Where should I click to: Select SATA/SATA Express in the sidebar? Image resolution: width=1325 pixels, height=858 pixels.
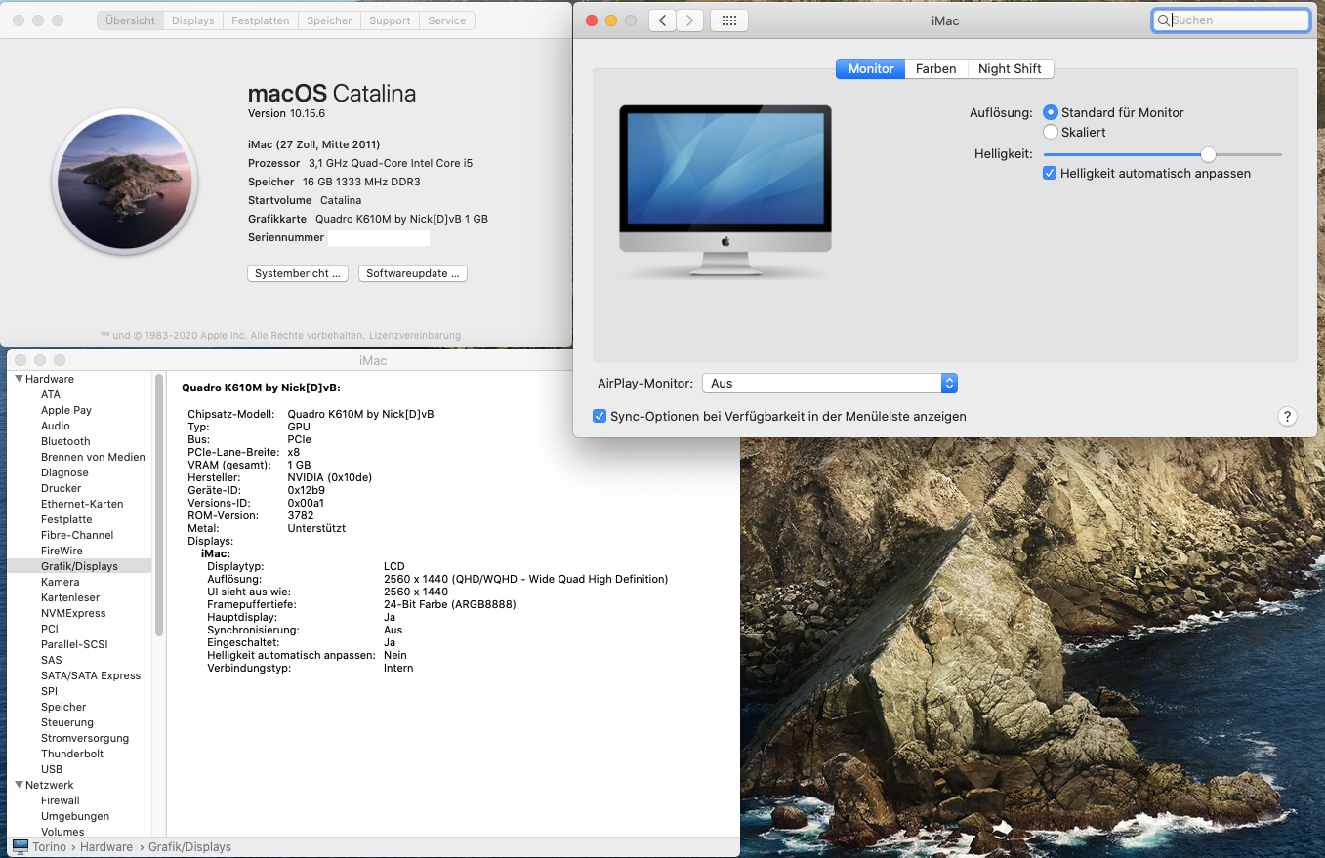pyautogui.click(x=91, y=675)
